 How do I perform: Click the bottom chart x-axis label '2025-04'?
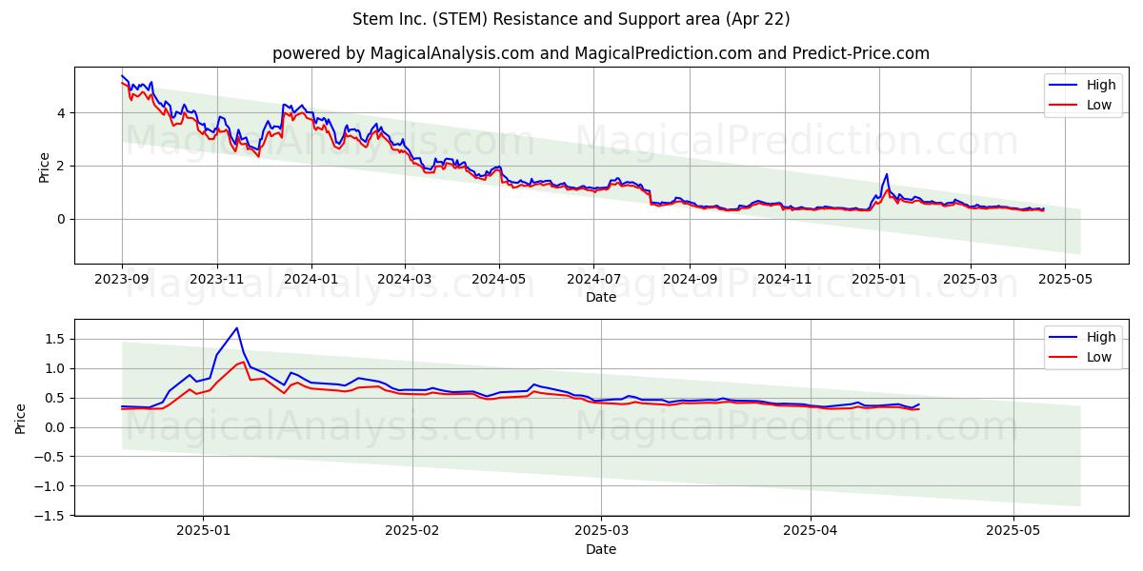[811, 530]
